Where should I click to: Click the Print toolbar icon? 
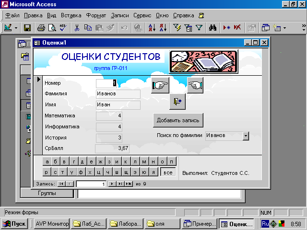[x=41, y=28]
